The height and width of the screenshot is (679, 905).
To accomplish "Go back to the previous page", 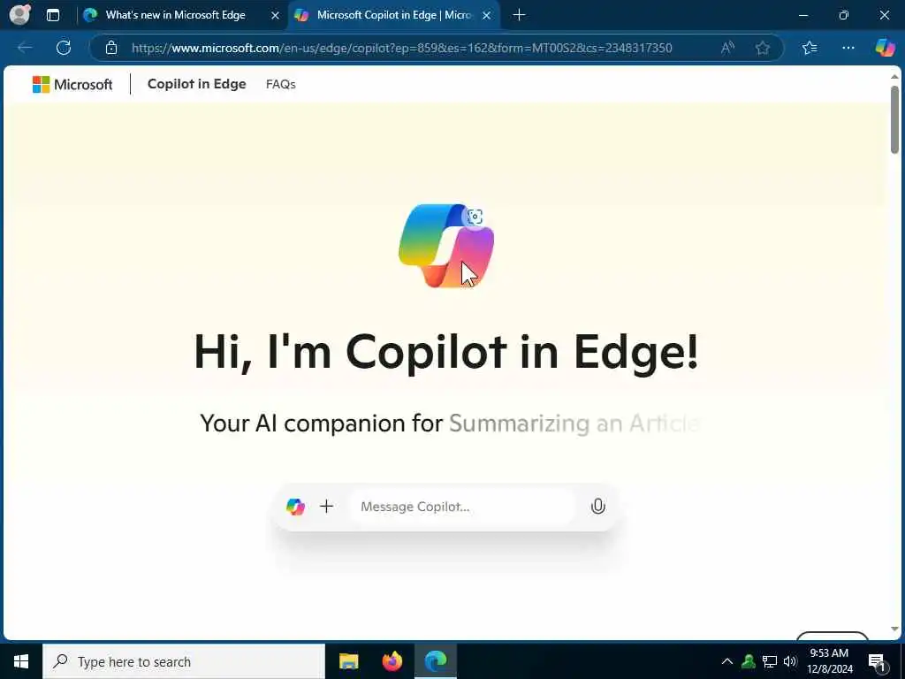I will [x=25, y=48].
